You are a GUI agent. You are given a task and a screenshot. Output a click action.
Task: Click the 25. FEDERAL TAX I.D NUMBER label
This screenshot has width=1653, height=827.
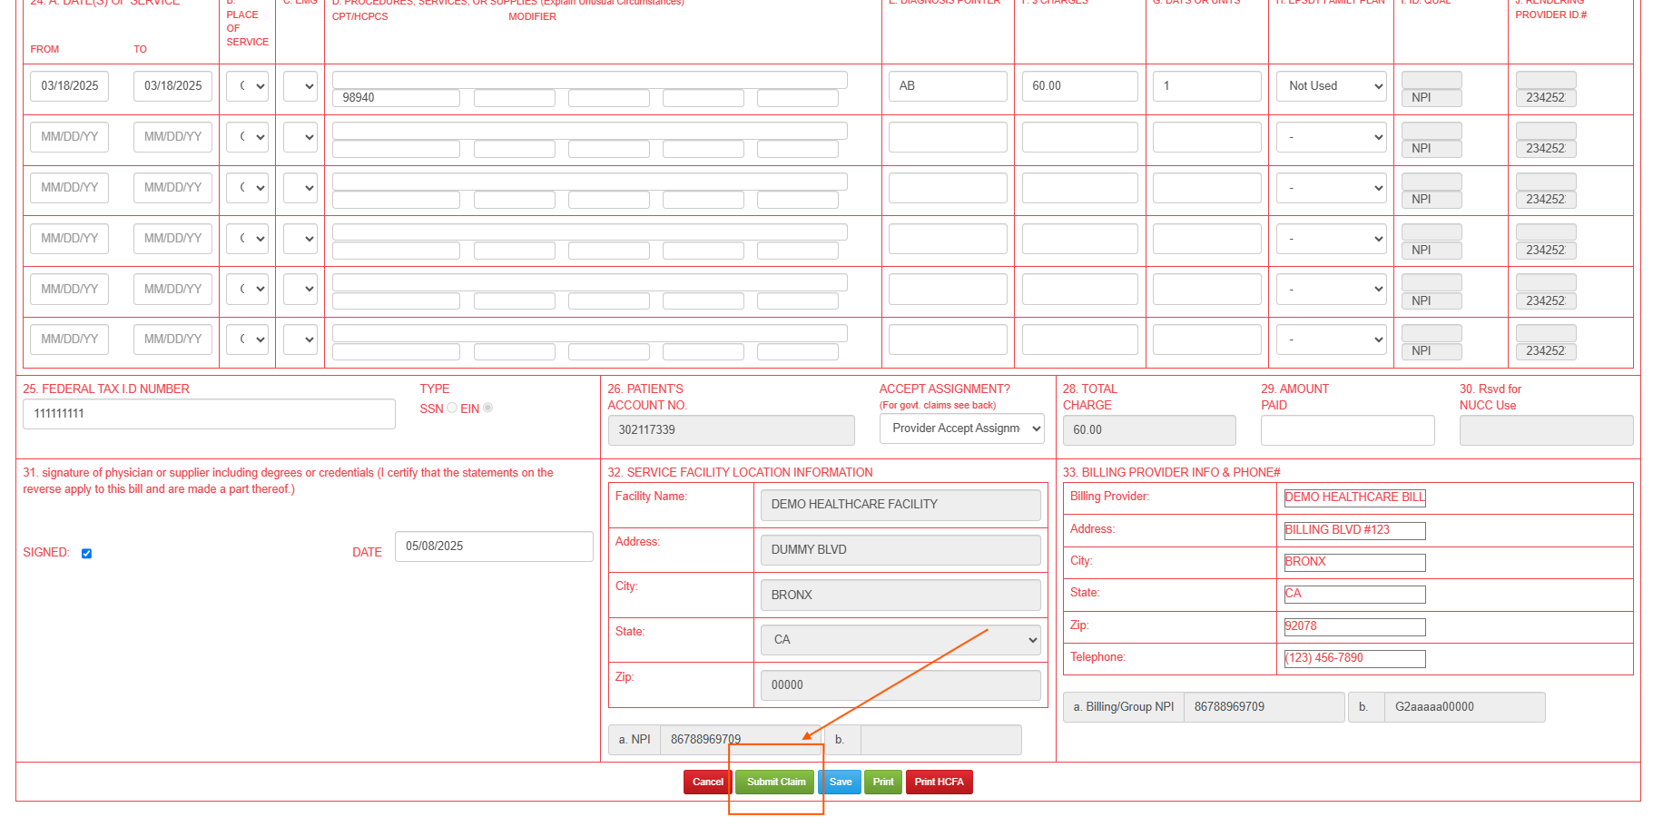click(106, 389)
